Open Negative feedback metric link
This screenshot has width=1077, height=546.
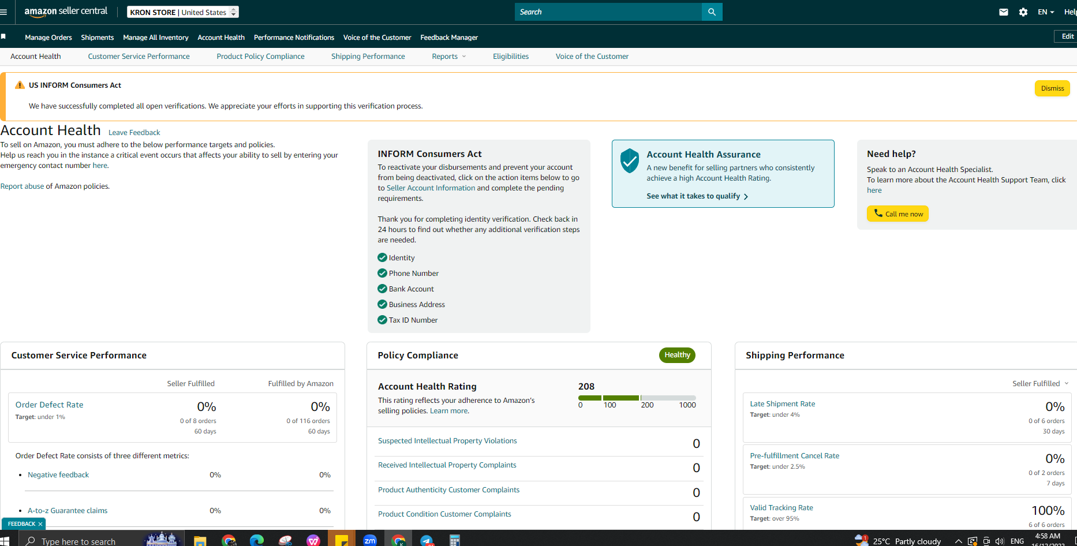[x=58, y=475]
